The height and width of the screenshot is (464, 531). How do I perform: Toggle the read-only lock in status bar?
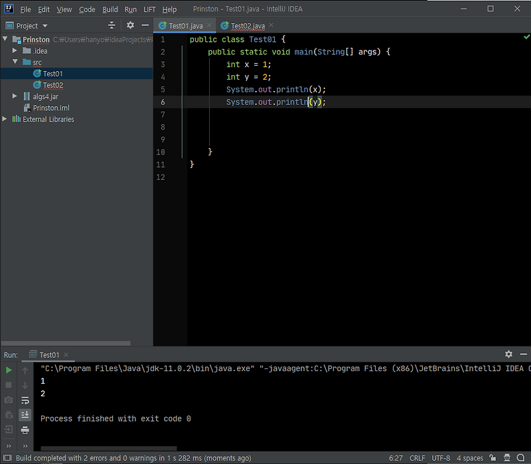(x=493, y=458)
